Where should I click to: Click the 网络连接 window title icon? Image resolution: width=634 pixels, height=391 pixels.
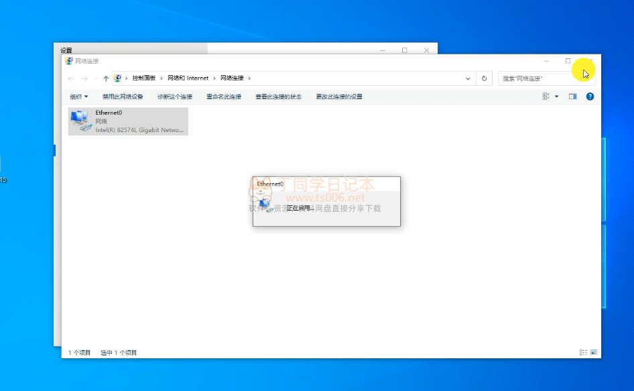click(x=69, y=61)
